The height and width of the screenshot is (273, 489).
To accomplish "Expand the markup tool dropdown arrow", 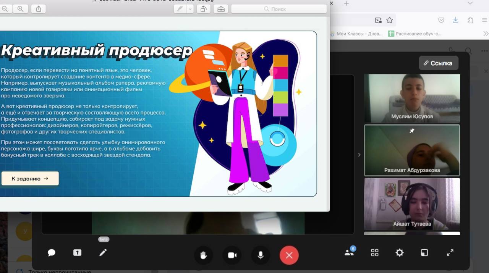I will click(190, 9).
